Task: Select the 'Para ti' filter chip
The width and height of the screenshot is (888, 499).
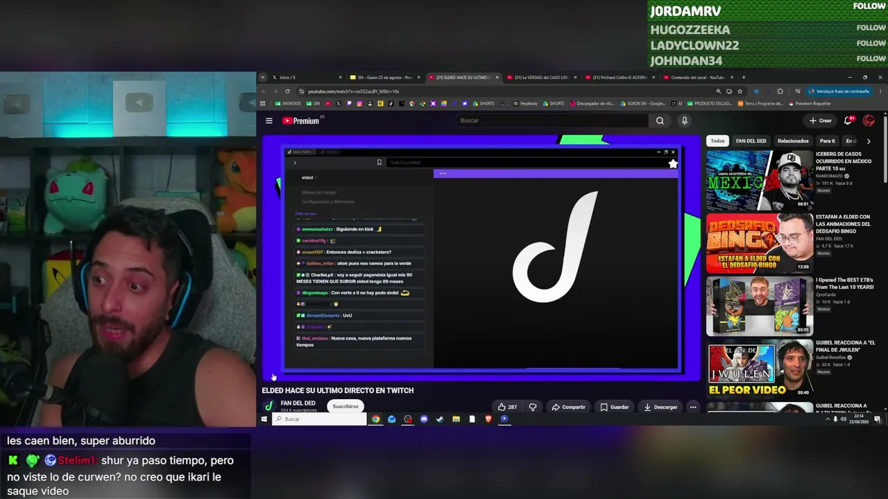Action: (x=827, y=141)
